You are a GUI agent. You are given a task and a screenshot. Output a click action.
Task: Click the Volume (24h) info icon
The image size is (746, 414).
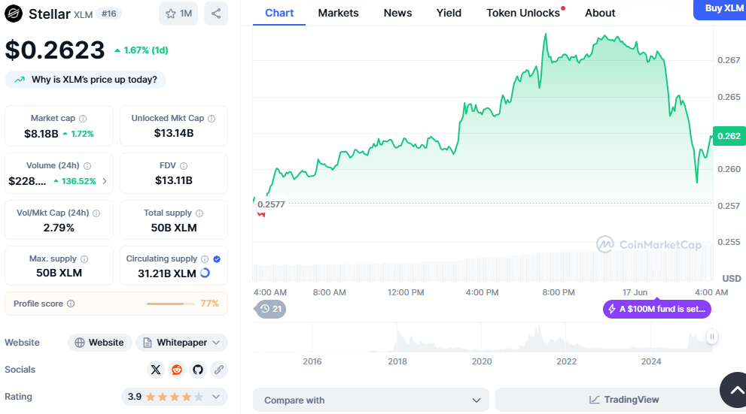[87, 166]
